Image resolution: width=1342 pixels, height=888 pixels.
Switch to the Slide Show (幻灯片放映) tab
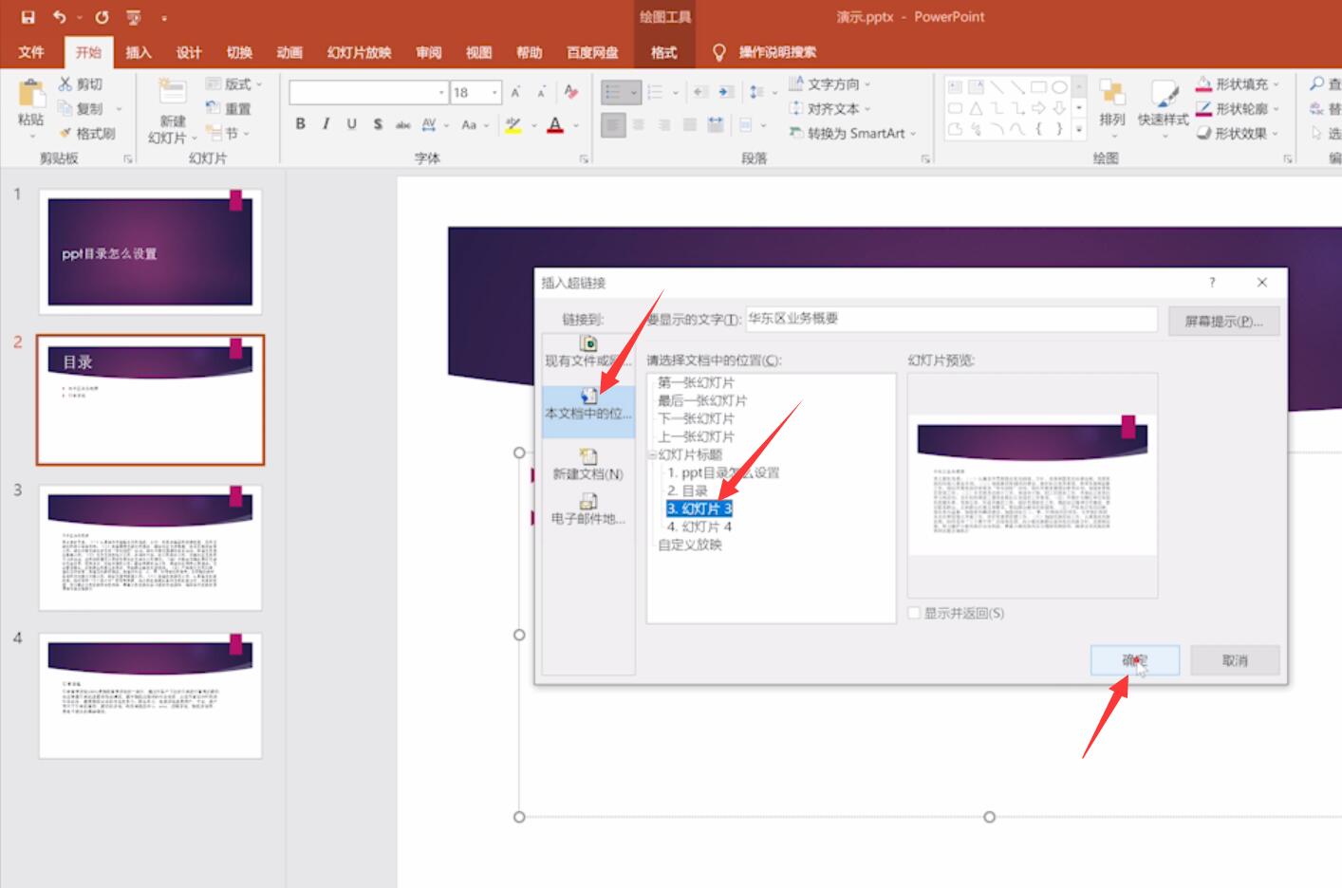359,52
